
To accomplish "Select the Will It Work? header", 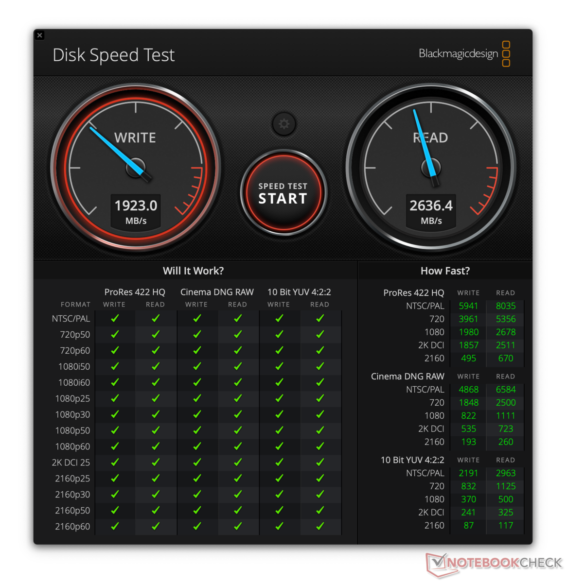I will pyautogui.click(x=193, y=271).
